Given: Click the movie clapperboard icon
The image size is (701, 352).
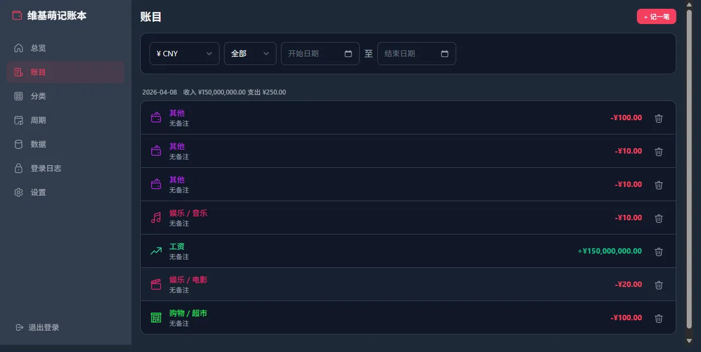Looking at the screenshot, I should 156,284.
